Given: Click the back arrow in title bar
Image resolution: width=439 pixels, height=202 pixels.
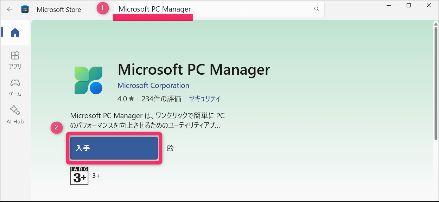Looking at the screenshot, I should pyautogui.click(x=10, y=9).
